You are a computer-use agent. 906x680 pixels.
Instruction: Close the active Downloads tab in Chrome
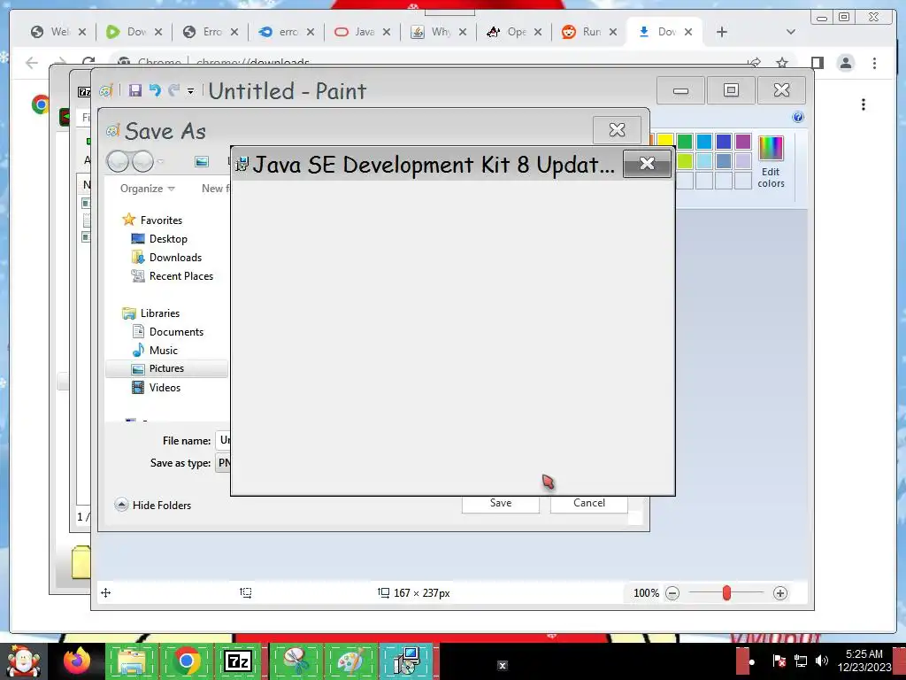point(688,32)
